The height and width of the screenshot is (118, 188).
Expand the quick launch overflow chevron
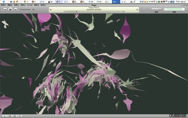coord(20,1)
